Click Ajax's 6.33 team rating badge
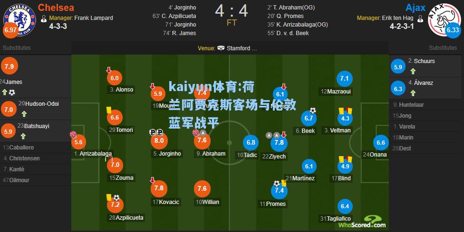Screen dimensions: 464x232 pyautogui.click(x=453, y=30)
